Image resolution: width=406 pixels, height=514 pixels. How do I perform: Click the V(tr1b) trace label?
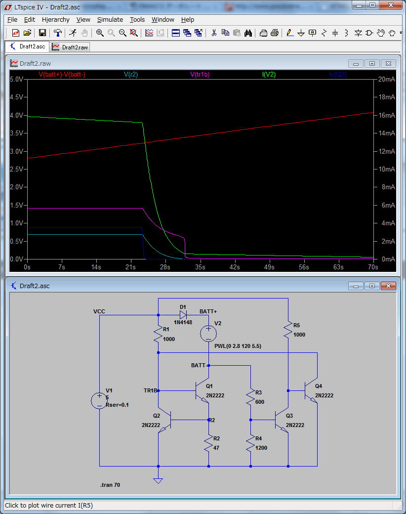pos(200,75)
